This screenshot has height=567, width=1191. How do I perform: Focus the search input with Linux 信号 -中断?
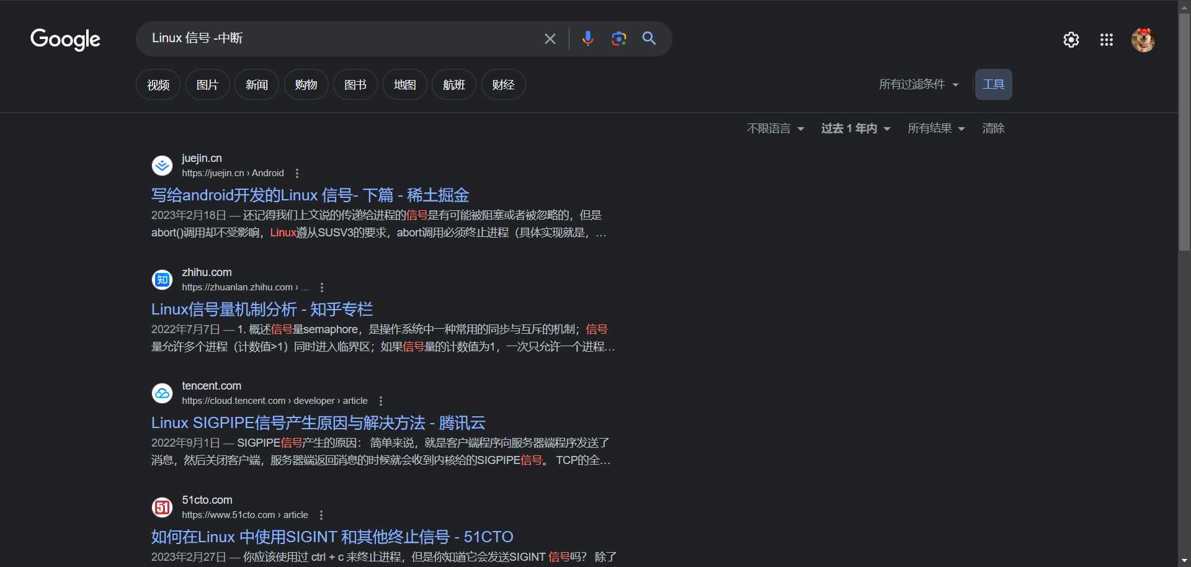tap(341, 38)
